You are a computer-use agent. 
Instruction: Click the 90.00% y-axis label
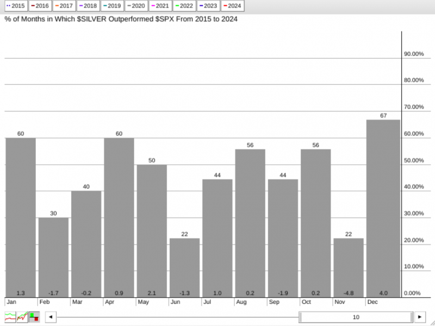[414, 54]
